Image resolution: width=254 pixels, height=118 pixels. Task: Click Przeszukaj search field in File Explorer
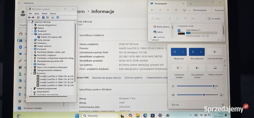[x=219, y=10]
